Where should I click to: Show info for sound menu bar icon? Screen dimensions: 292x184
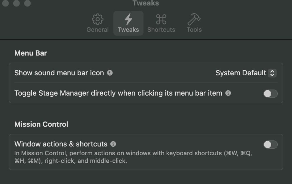pos(110,73)
